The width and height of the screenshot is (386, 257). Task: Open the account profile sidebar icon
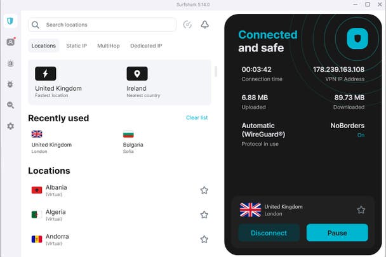11,42
